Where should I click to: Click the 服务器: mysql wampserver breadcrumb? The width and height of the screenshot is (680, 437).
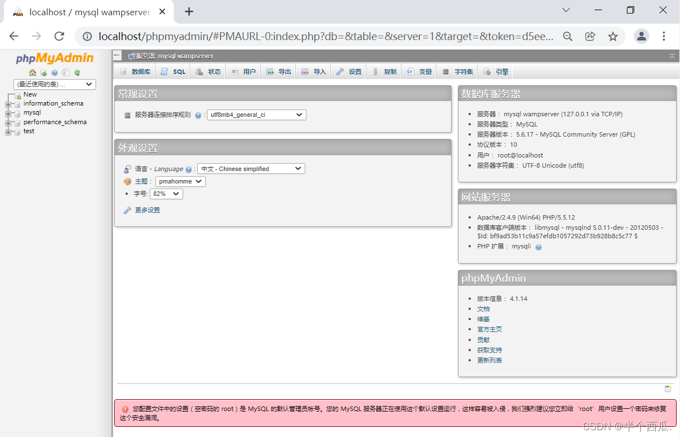pos(175,56)
